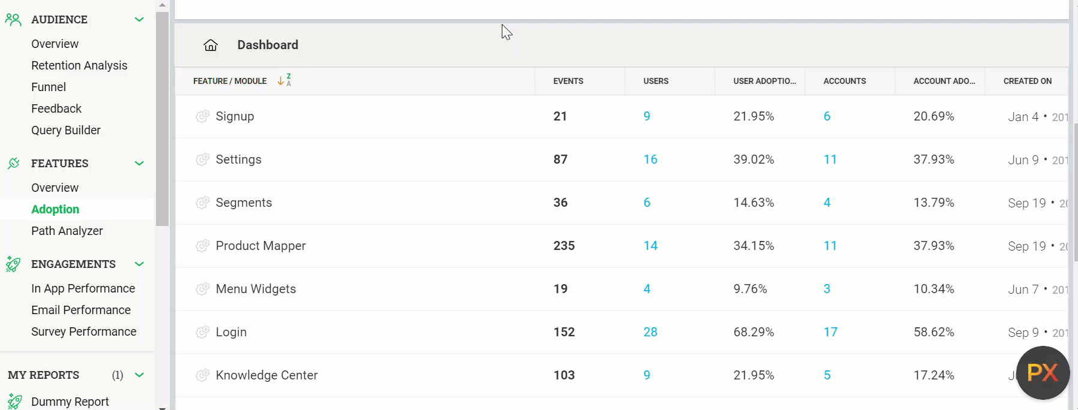This screenshot has height=410, width=1078.
Task: Collapse the My Reports section chevron
Action: (139, 375)
